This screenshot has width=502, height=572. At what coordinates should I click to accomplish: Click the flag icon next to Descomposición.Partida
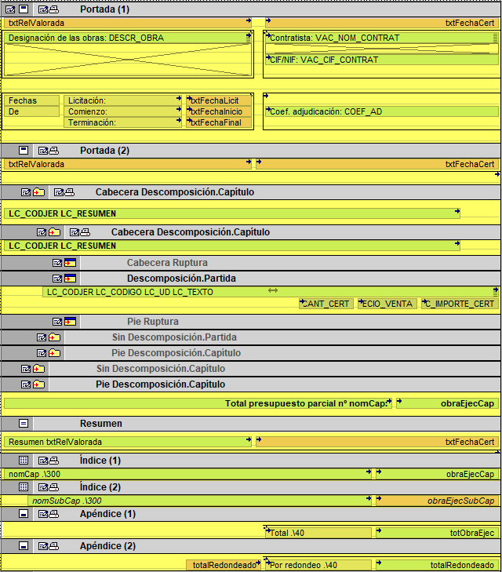click(71, 279)
